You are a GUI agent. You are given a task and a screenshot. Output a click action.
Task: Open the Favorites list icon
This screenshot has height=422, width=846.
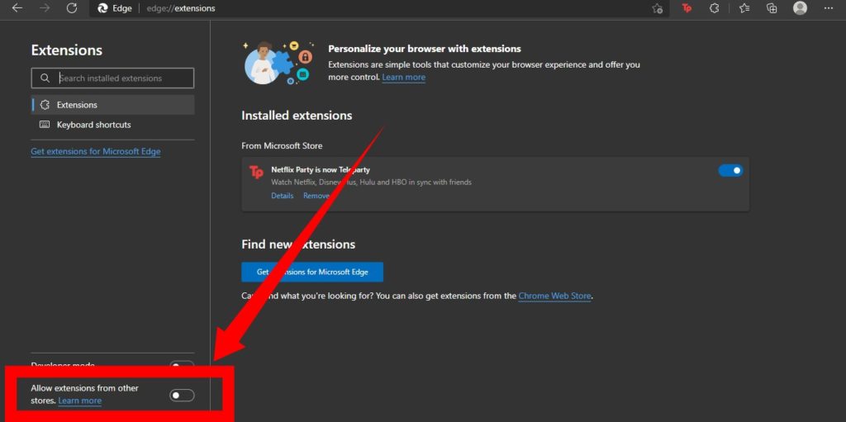(744, 8)
